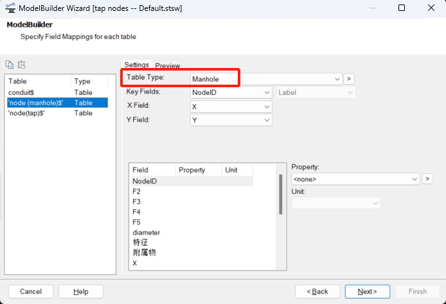Click the Cancel button

31,291
